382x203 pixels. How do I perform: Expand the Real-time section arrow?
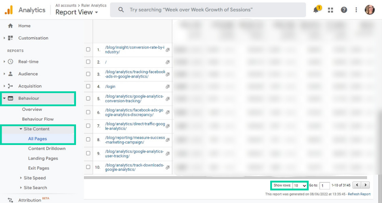4,62
